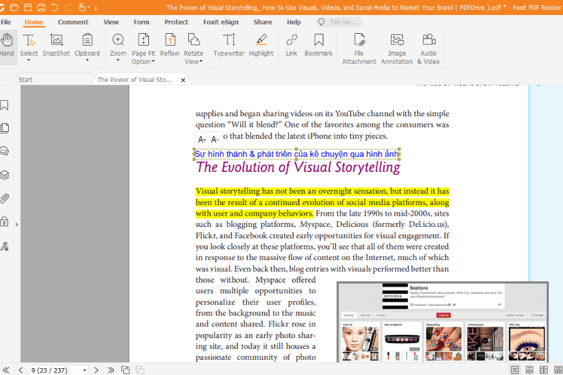The image size is (563, 375).
Task: Open the page number dropdown
Action: (84, 371)
